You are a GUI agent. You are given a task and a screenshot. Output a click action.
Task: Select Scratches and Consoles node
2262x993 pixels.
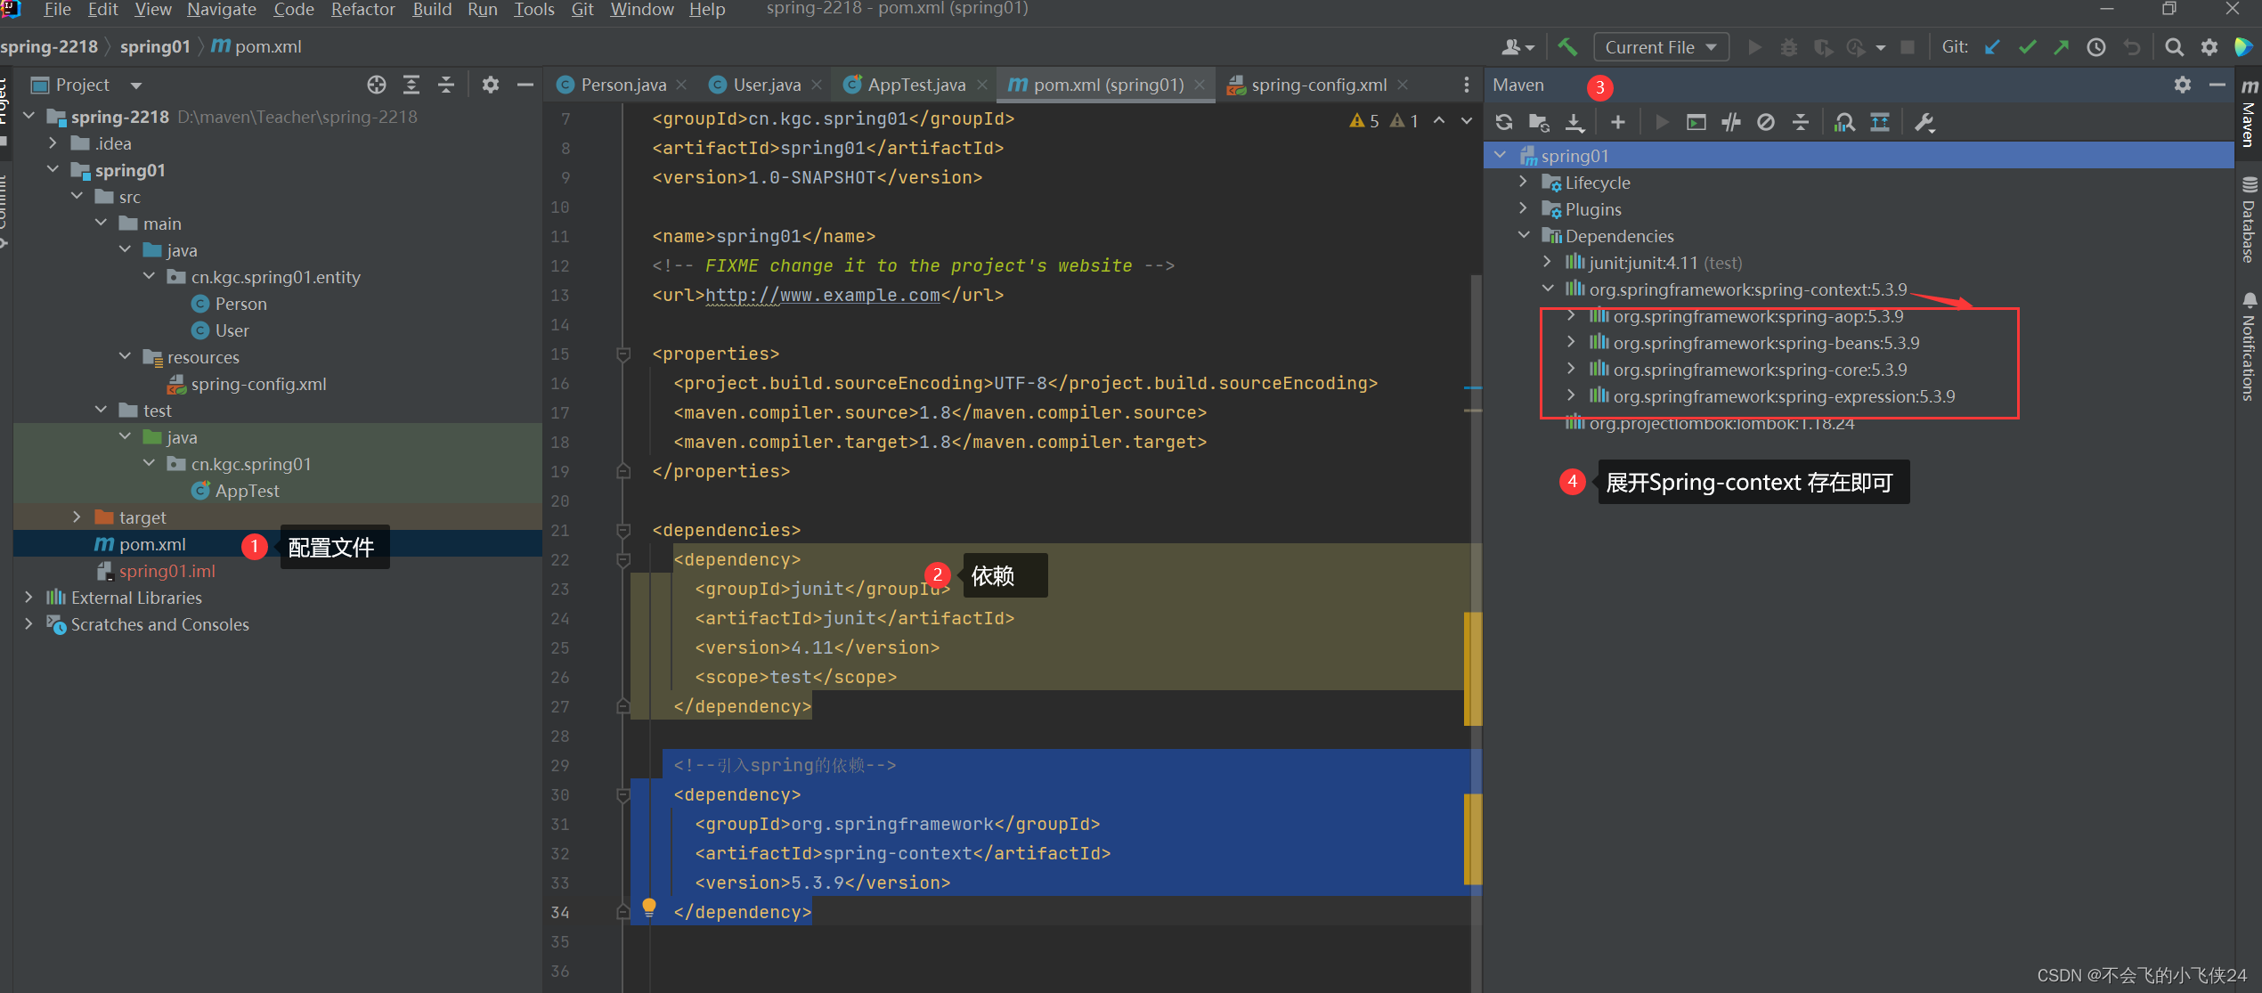tap(149, 623)
